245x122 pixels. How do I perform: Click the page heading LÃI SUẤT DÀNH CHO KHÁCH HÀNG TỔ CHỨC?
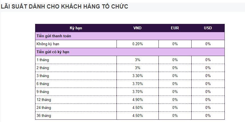[65, 7]
